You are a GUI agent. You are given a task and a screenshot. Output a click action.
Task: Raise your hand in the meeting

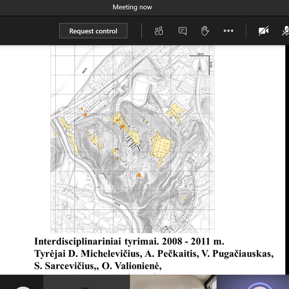pyautogui.click(x=205, y=31)
